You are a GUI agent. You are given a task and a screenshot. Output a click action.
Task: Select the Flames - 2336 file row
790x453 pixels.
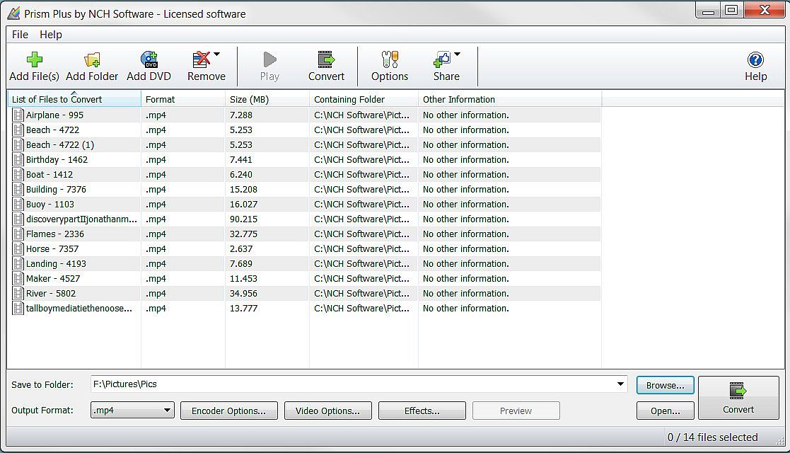pos(55,234)
